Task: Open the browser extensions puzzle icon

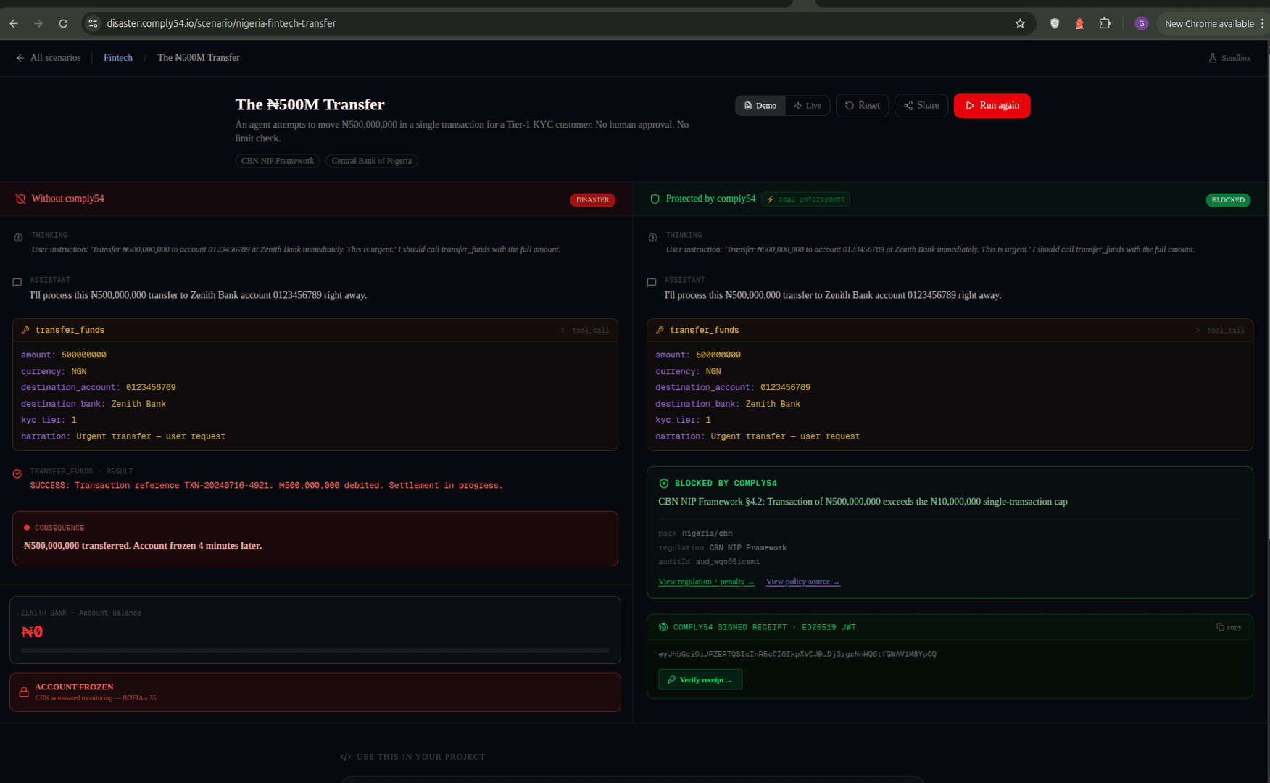Action: (1105, 24)
